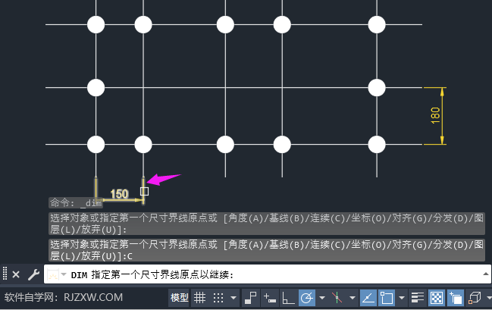Screen dimensions: 492x310
Task: Select the 150 dimension text
Action: pyautogui.click(x=119, y=193)
